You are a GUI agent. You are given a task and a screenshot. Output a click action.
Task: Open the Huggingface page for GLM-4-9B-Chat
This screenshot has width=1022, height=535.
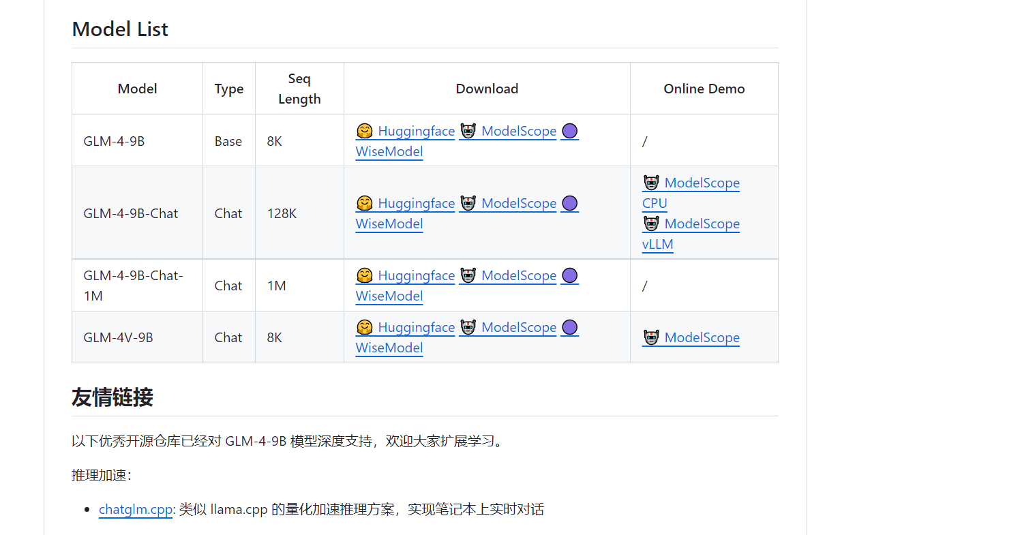[416, 203]
